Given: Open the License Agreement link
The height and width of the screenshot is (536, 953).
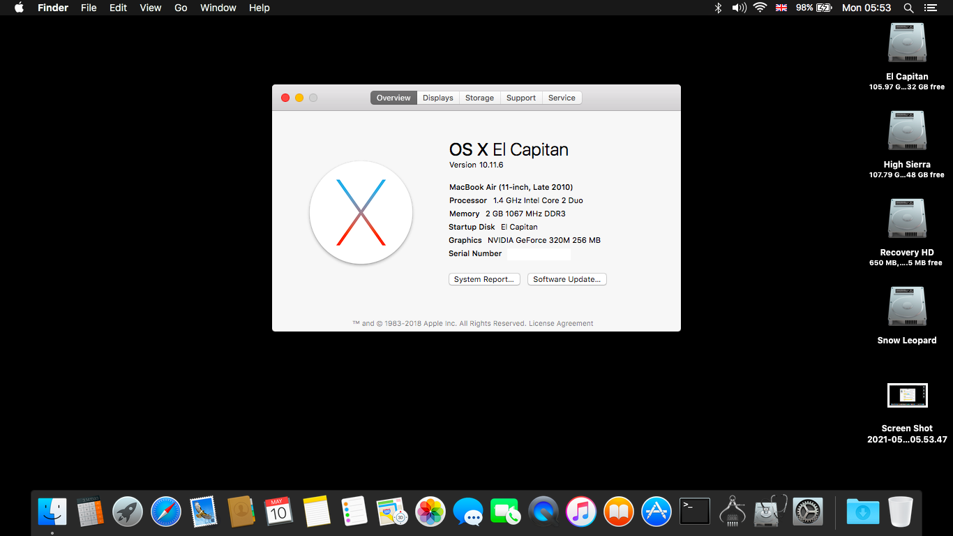Looking at the screenshot, I should pyautogui.click(x=561, y=324).
